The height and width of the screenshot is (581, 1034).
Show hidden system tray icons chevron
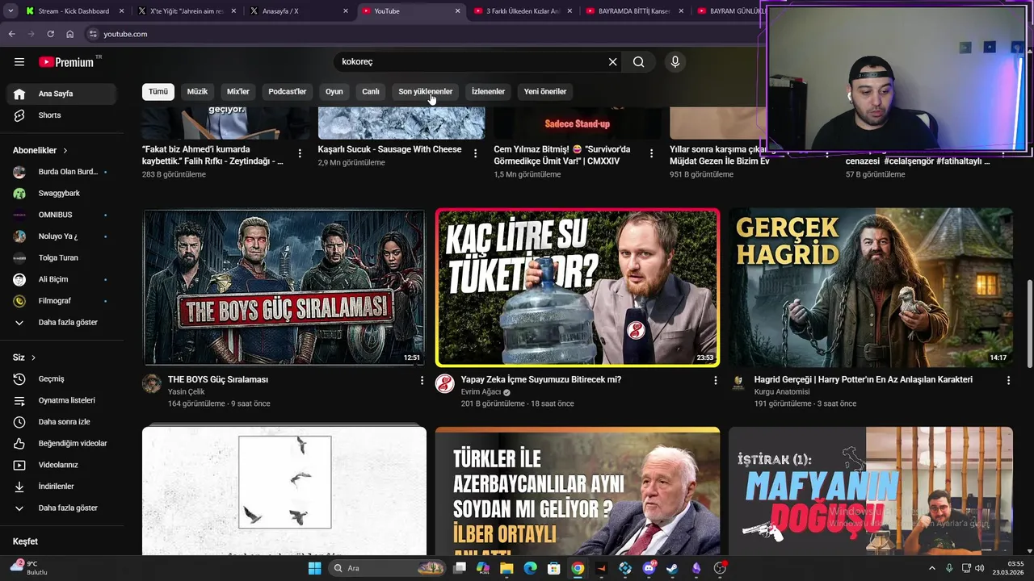coord(931,568)
